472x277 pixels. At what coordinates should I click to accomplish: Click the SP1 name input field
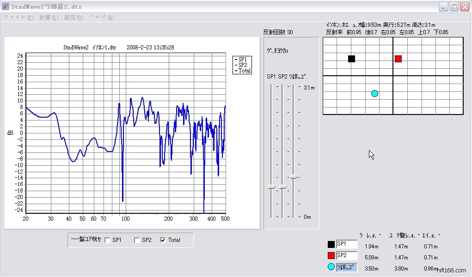[347, 245]
